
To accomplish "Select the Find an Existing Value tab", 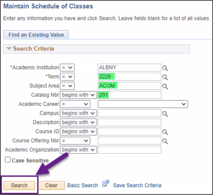I will pos(36,35).
